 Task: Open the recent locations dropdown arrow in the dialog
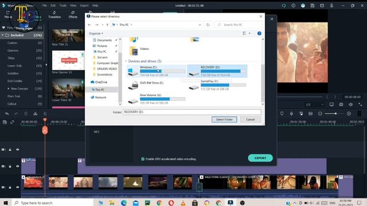102,25
